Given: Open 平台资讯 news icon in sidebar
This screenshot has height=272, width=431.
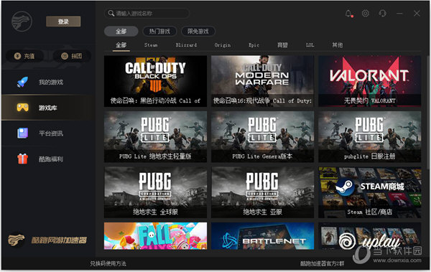Looking at the screenshot, I should pyautogui.click(x=22, y=133).
